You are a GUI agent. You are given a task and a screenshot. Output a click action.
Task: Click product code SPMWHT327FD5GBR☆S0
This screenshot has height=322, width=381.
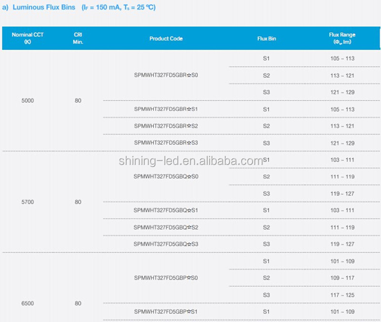click(166, 75)
